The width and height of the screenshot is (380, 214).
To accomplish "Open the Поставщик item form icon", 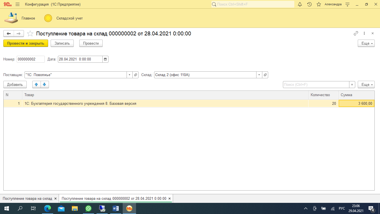I will (135, 75).
